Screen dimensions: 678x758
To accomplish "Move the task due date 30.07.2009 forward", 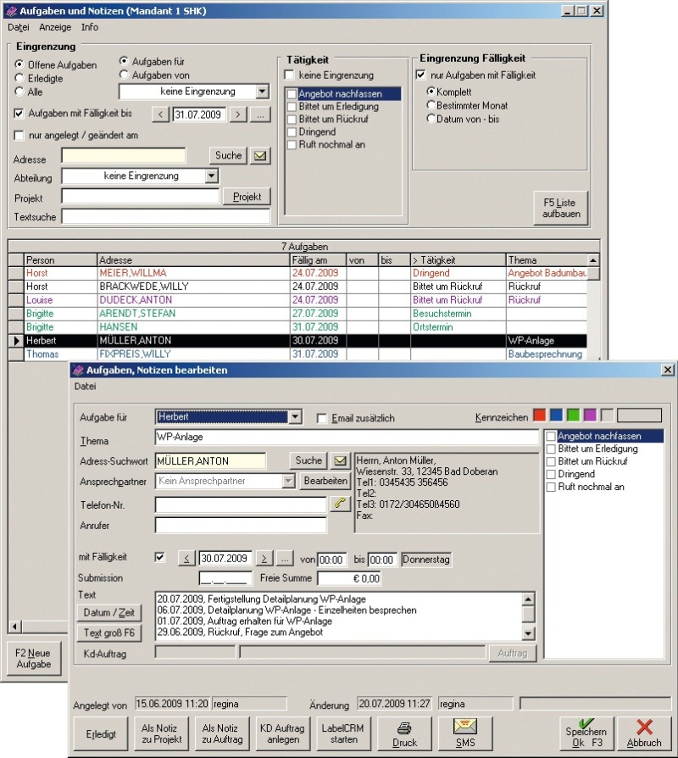I will 264,559.
